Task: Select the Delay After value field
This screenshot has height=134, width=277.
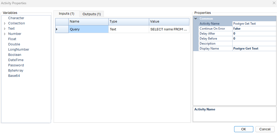Action: 254,34
